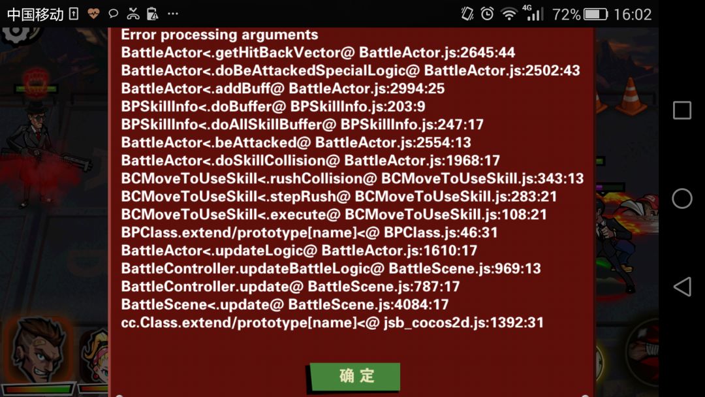705x397 pixels.
Task: Tap the Wi-Fi signal status icon
Action: pyautogui.click(x=509, y=14)
